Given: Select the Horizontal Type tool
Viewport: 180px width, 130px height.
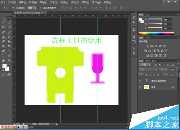Looking at the screenshot, I should [9, 51].
